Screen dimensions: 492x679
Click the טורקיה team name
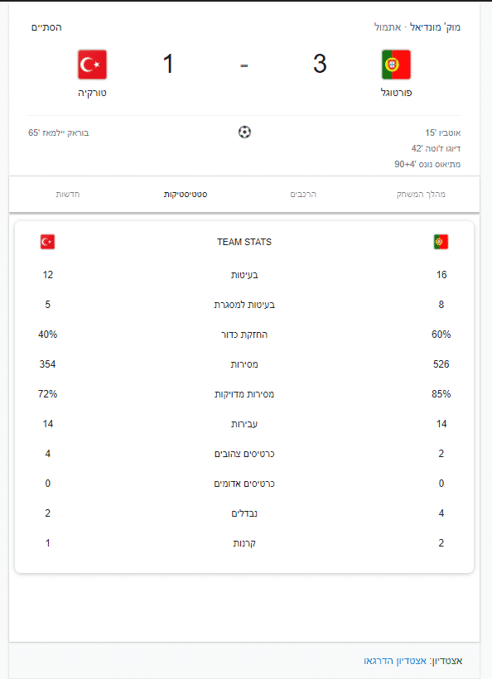92,93
